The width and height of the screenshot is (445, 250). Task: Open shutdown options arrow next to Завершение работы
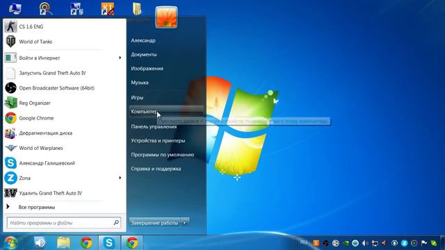click(x=185, y=223)
